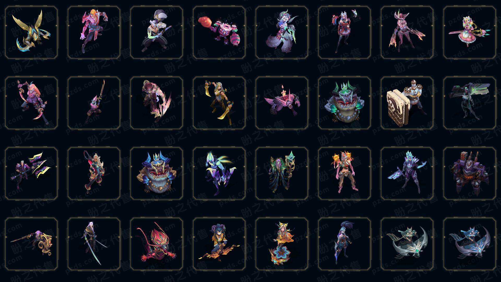501x282 pixels.
Task: Click the green-haired rider on silver manta
Action: [407, 244]
